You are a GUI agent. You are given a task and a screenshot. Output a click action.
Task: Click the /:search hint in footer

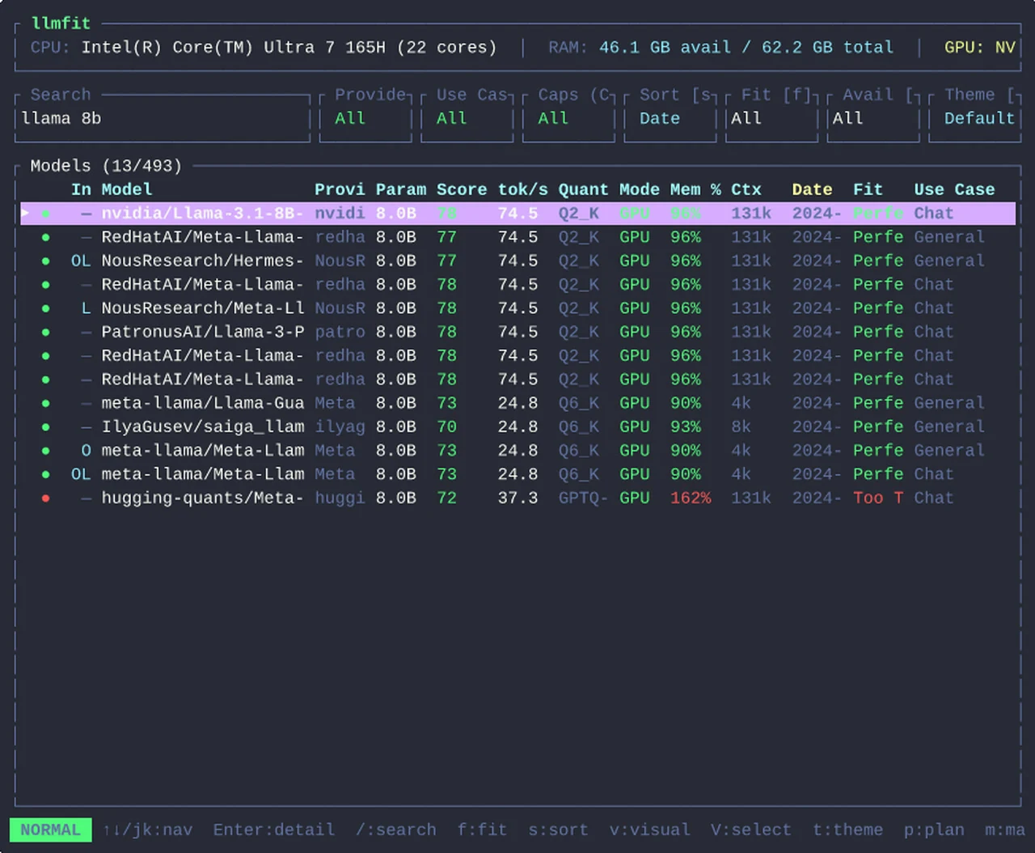396,830
